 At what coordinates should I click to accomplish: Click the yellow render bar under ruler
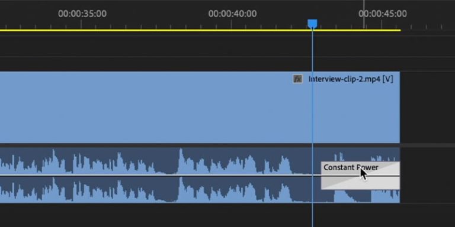[200, 30]
